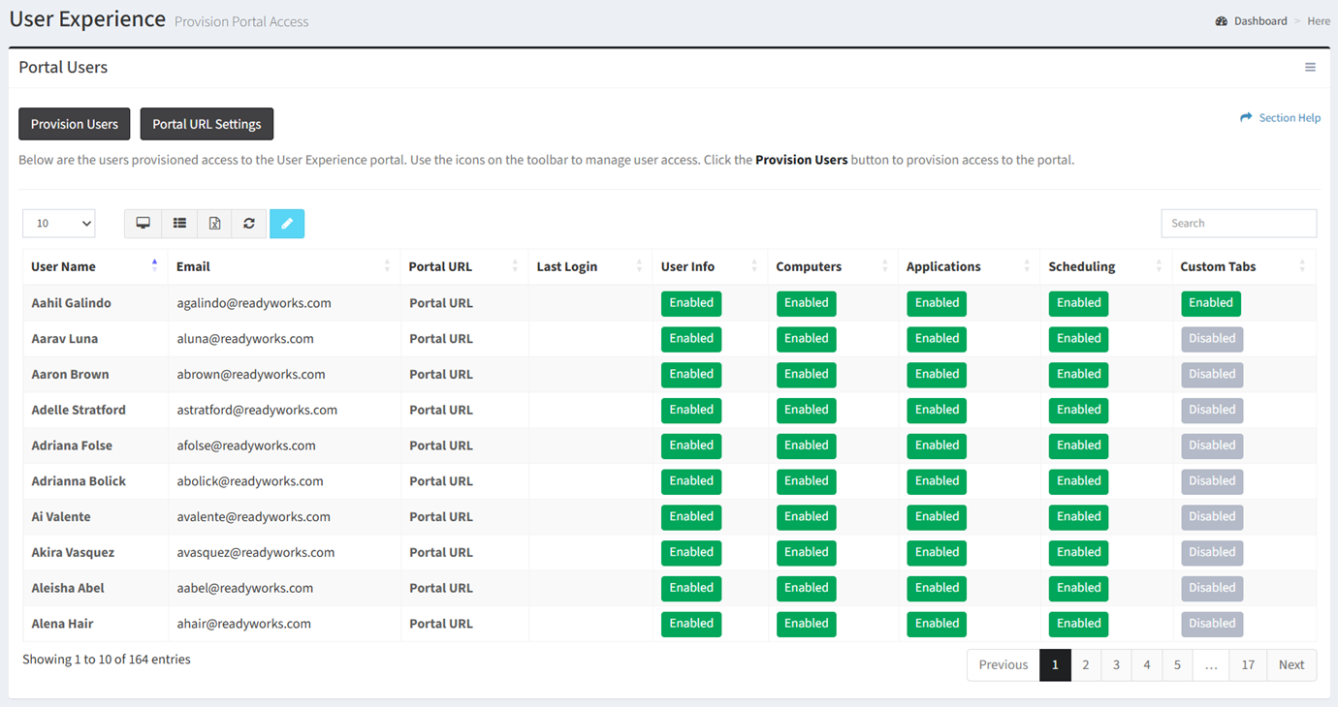Open Portal URL Settings

207,124
